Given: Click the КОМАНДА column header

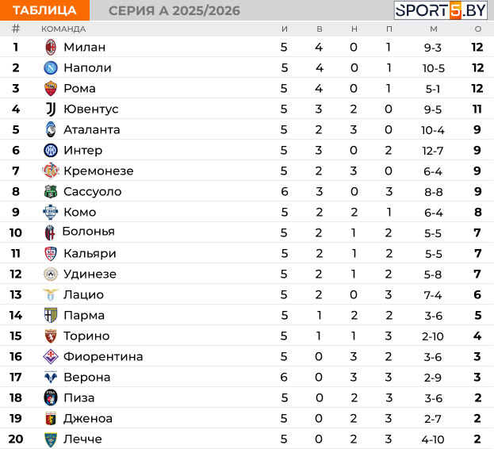Looking at the screenshot, I should point(63,29).
